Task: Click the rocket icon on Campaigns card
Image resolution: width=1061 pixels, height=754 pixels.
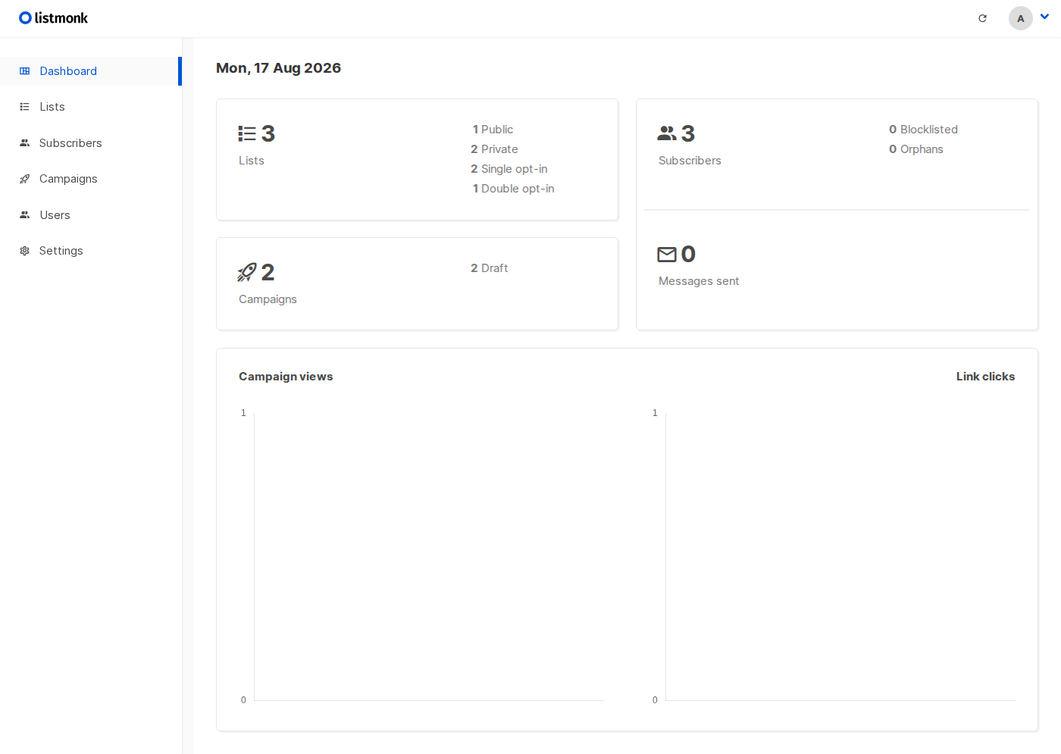Action: point(247,273)
